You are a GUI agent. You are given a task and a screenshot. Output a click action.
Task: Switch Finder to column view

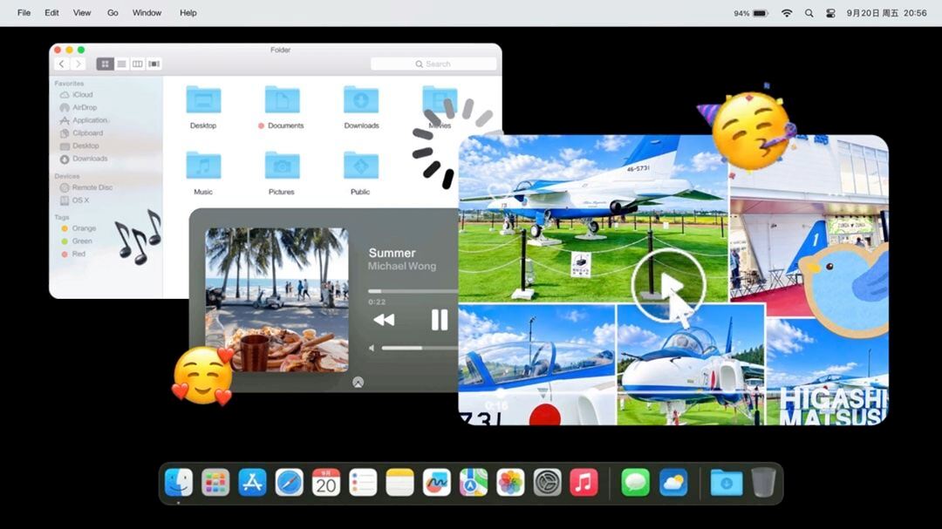click(138, 64)
